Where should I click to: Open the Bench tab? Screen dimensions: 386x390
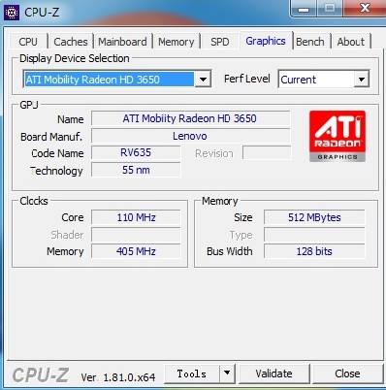[310, 42]
